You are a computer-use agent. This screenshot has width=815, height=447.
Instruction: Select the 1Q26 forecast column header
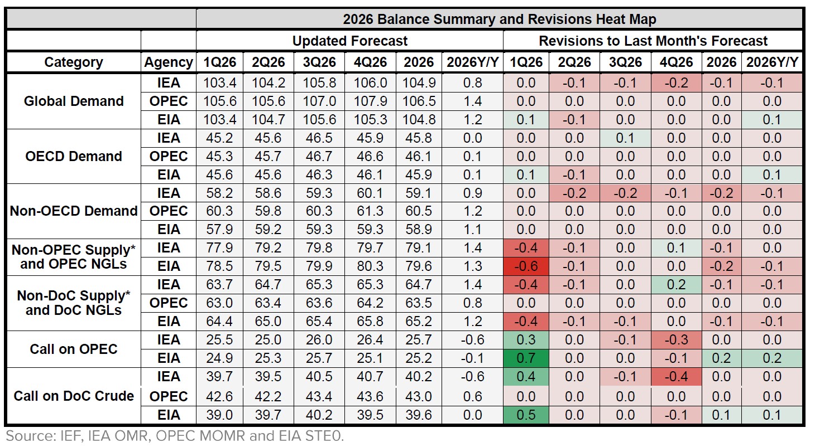coord(218,62)
